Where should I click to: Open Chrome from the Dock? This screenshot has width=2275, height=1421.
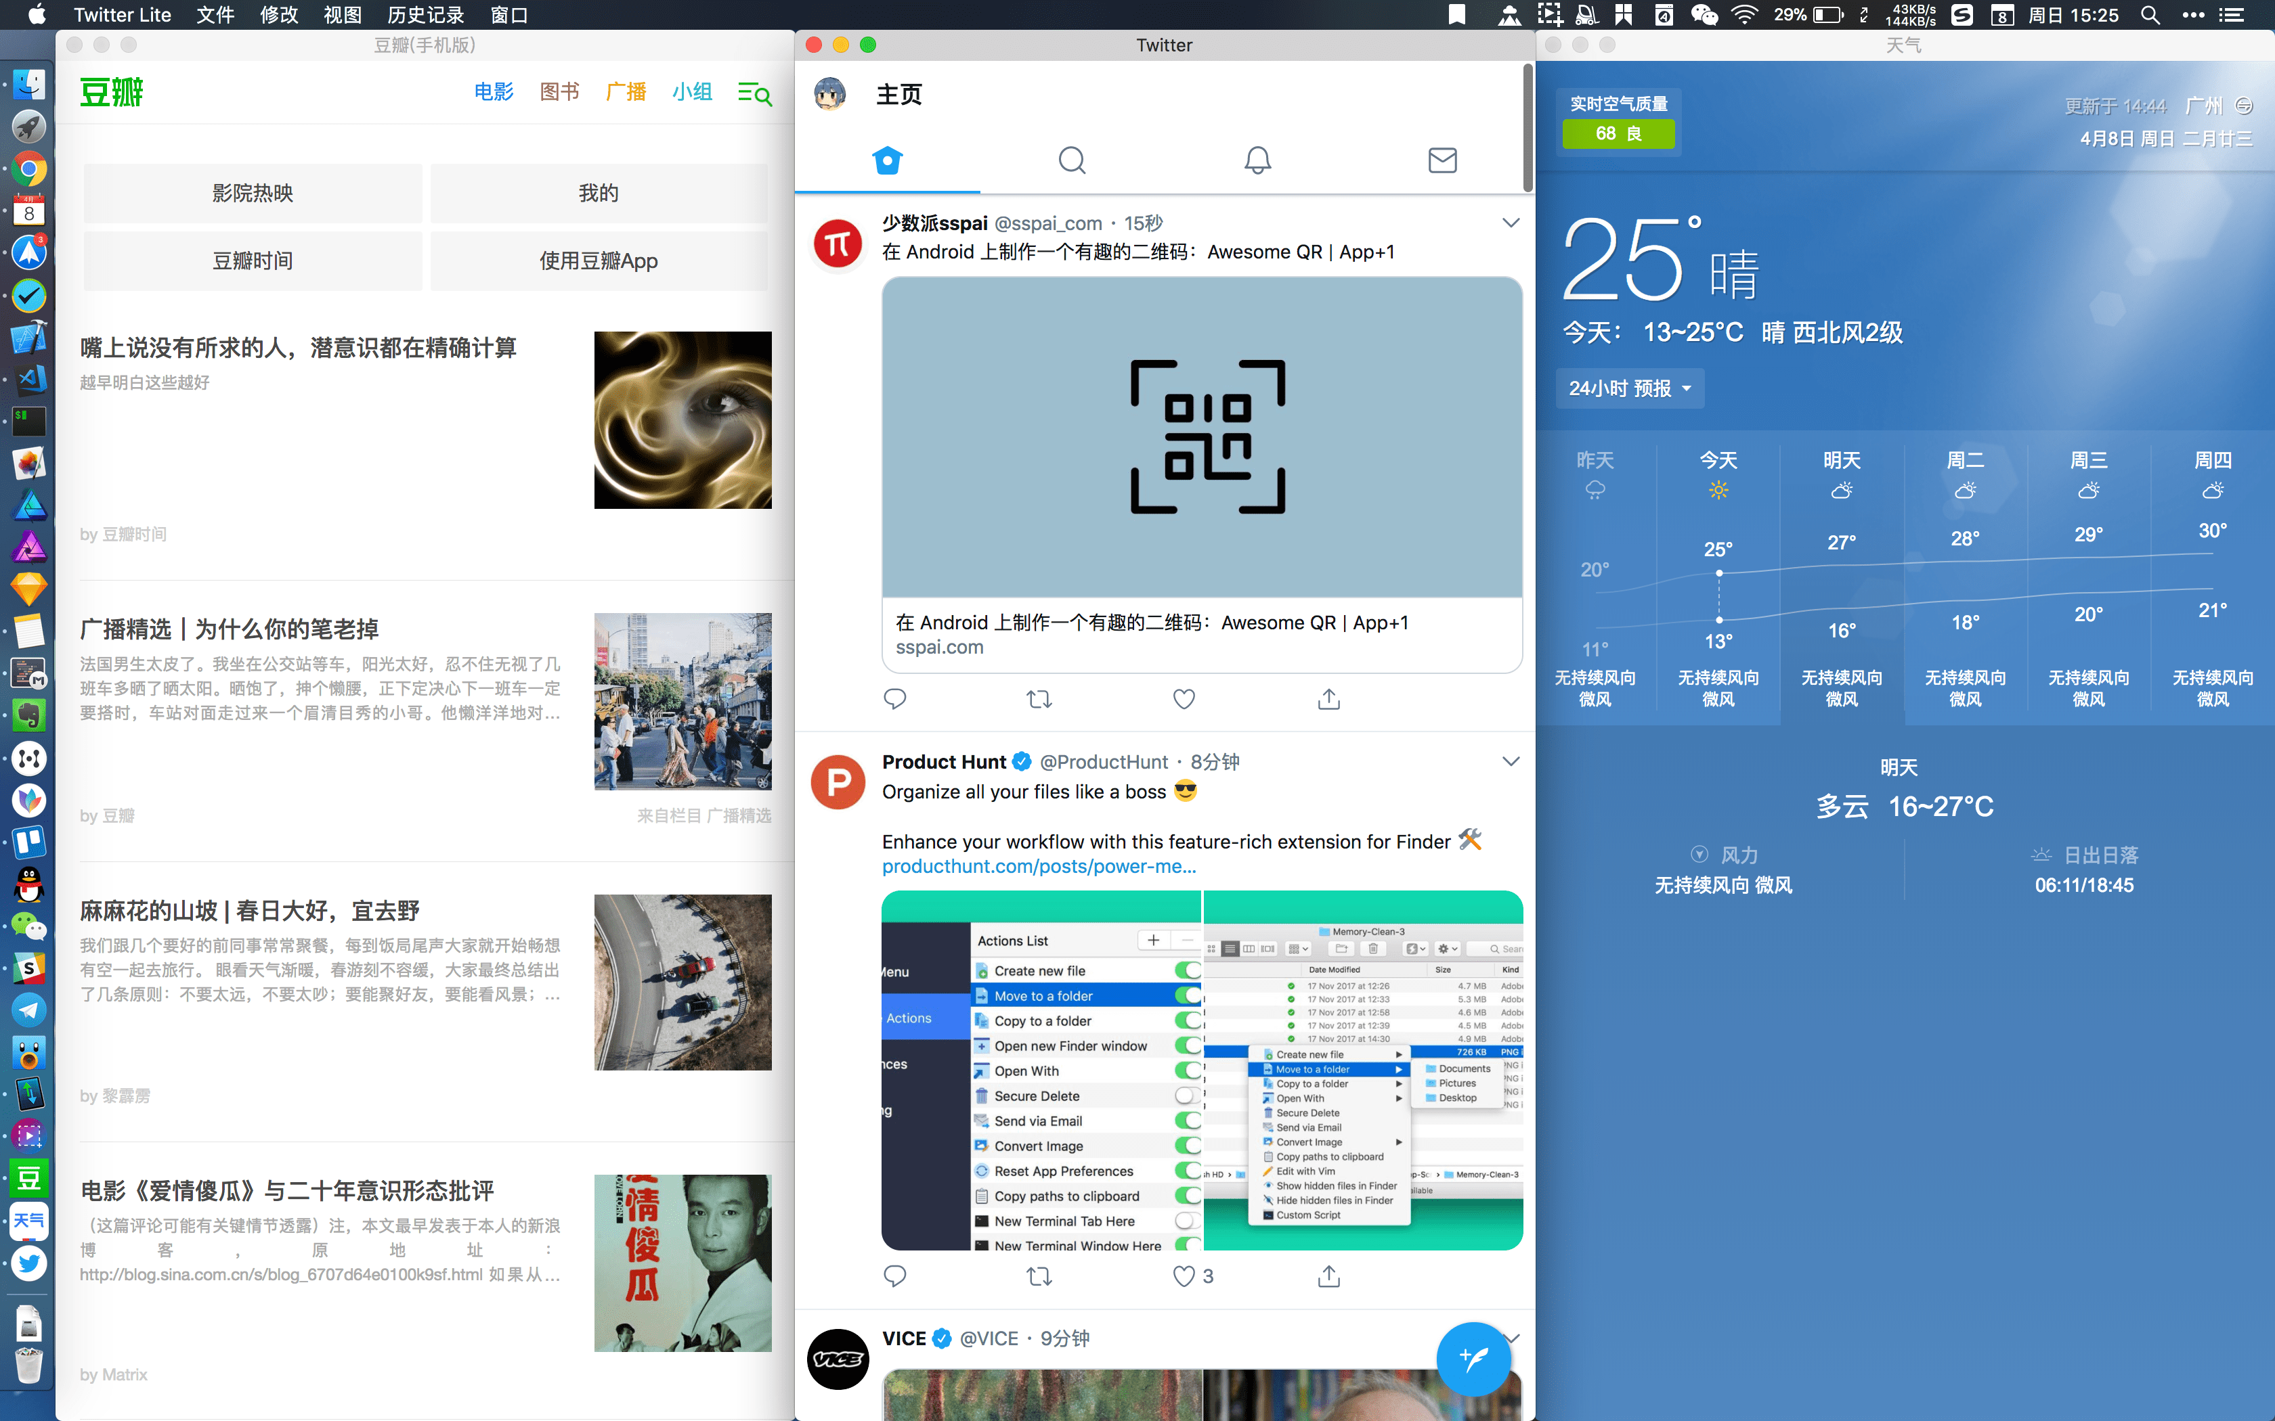pyautogui.click(x=29, y=169)
